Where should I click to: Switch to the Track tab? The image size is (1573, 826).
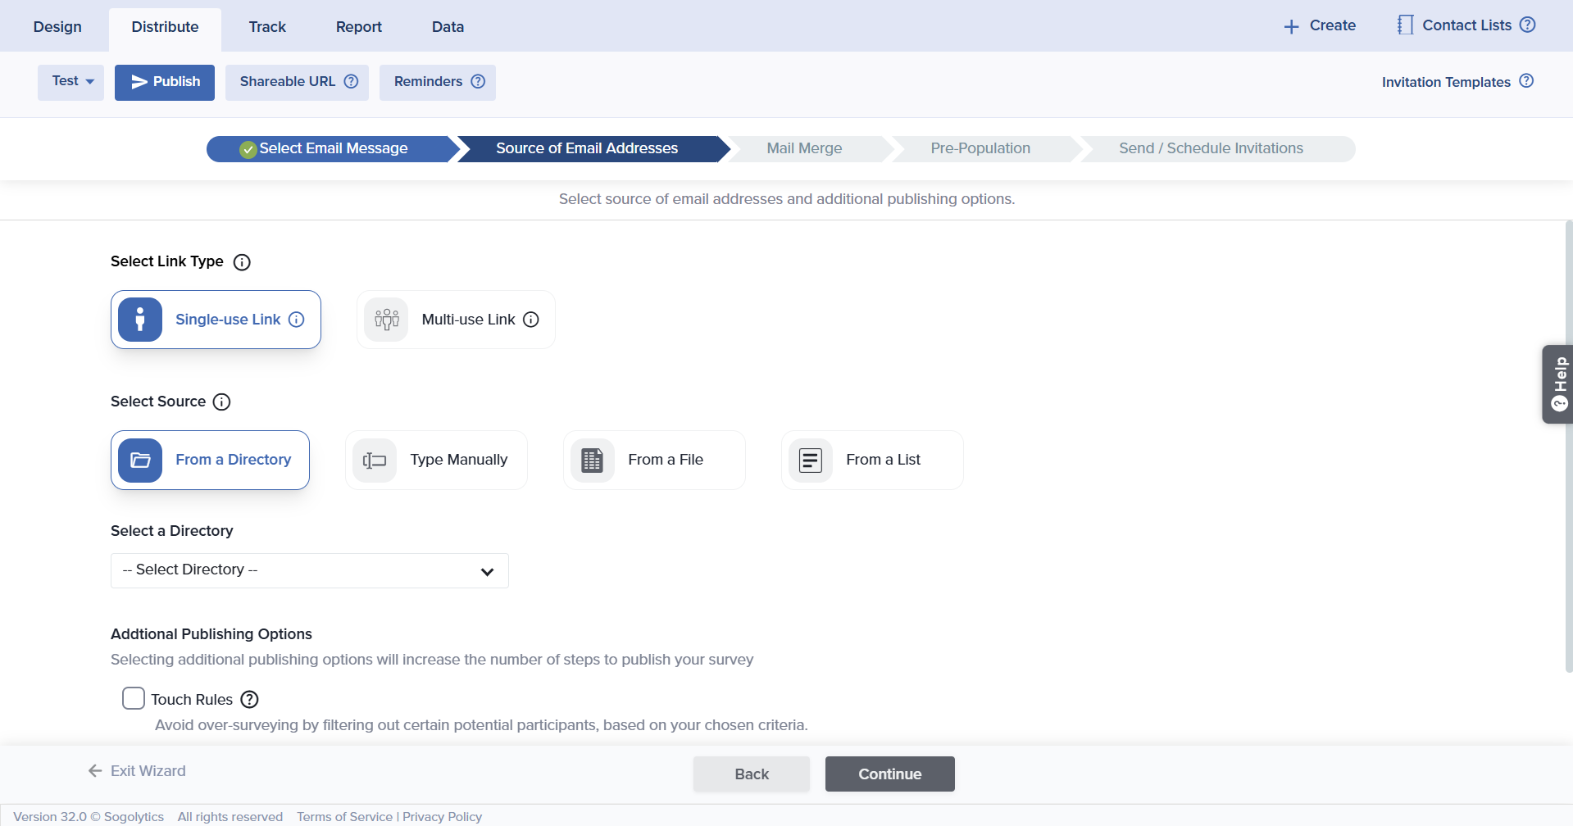click(267, 27)
